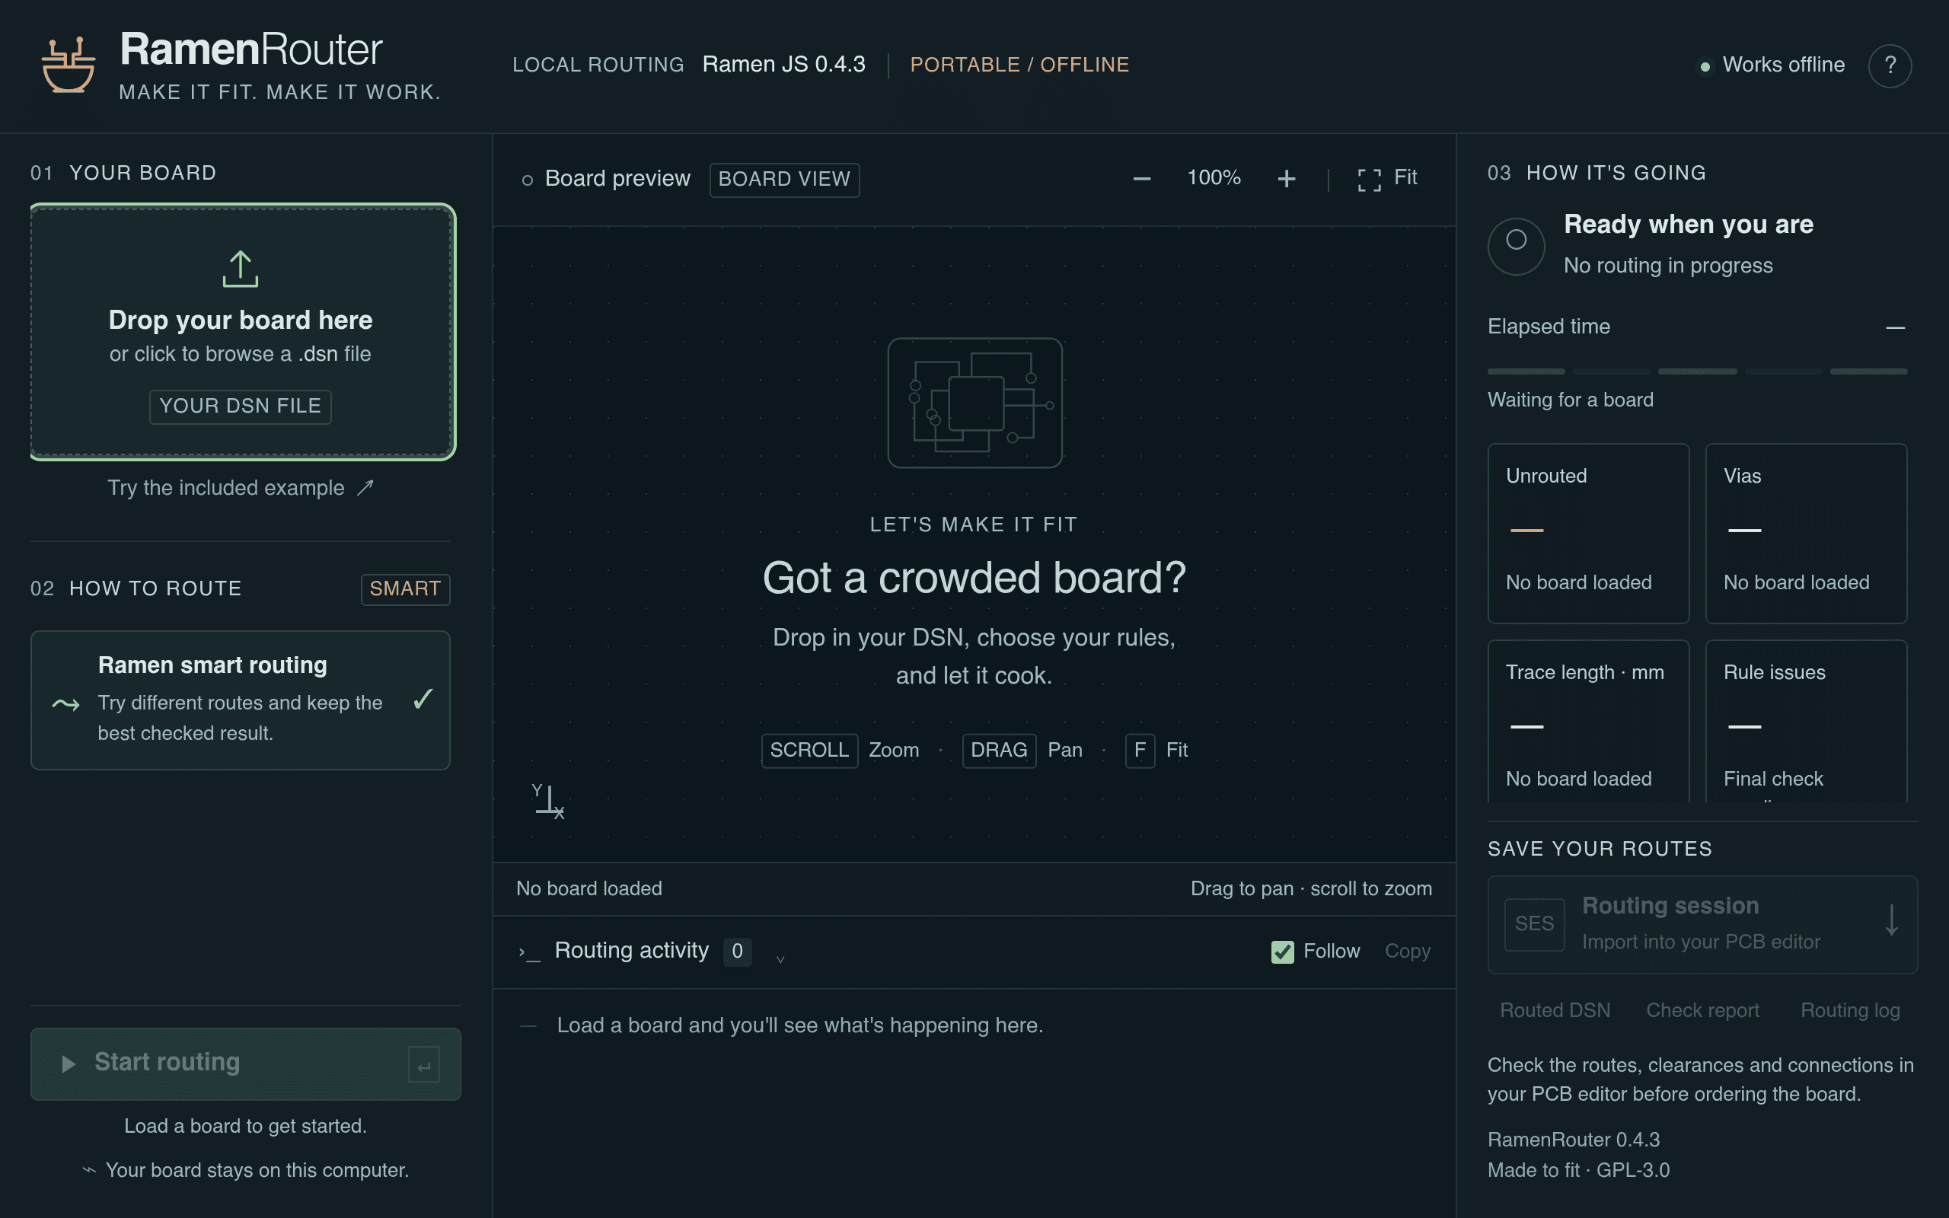Click the SES file badge icon

(x=1534, y=924)
